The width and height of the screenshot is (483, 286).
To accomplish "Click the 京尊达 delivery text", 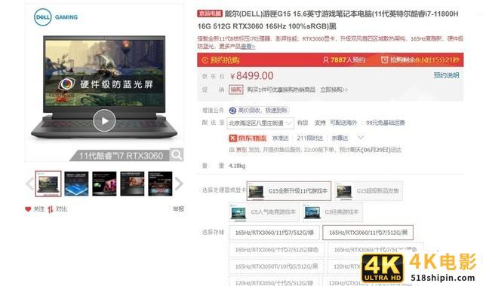I will click(x=340, y=138).
